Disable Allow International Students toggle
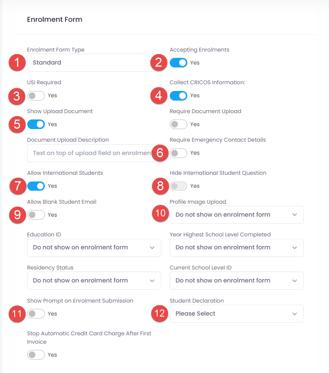This screenshot has width=329, height=373. (36, 186)
